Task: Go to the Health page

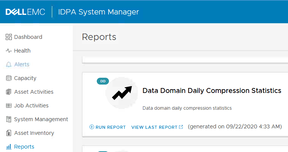Action: tap(22, 51)
